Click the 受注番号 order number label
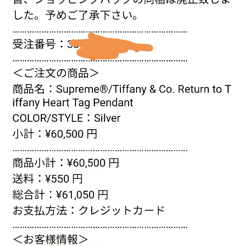Screen dimensions: 246x246 click(34, 44)
